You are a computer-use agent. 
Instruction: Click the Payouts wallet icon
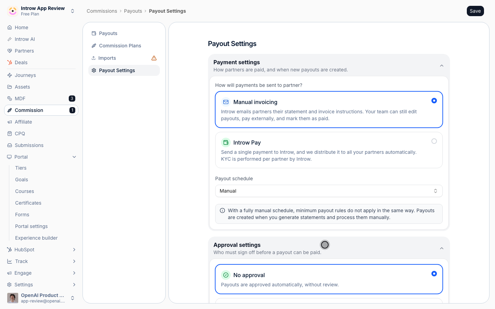pyautogui.click(x=94, y=33)
